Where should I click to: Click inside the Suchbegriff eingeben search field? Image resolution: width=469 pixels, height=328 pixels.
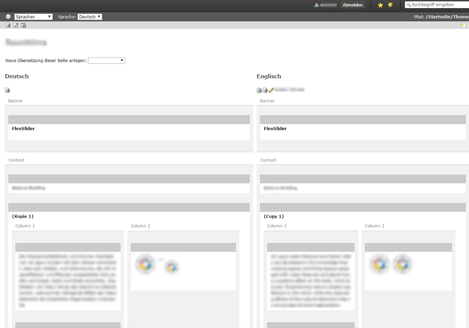click(436, 5)
